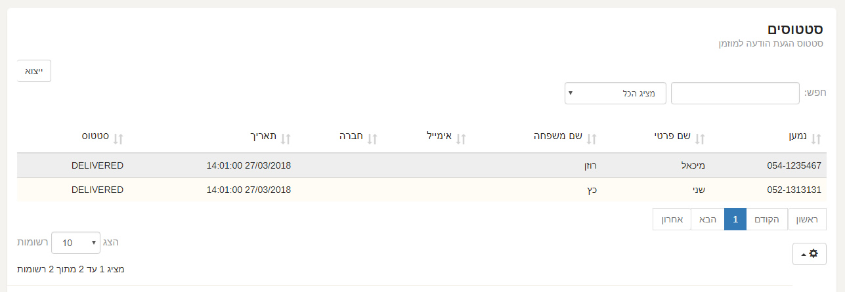Image resolution: width=845 pixels, height=292 pixels.
Task: Open the rows-per-page 10 dropdown
Action: pos(76,243)
